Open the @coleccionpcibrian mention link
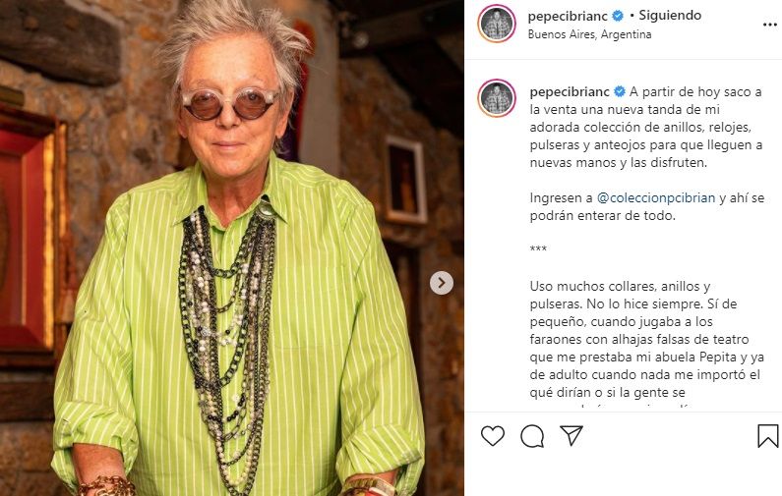The width and height of the screenshot is (782, 496). [656, 197]
